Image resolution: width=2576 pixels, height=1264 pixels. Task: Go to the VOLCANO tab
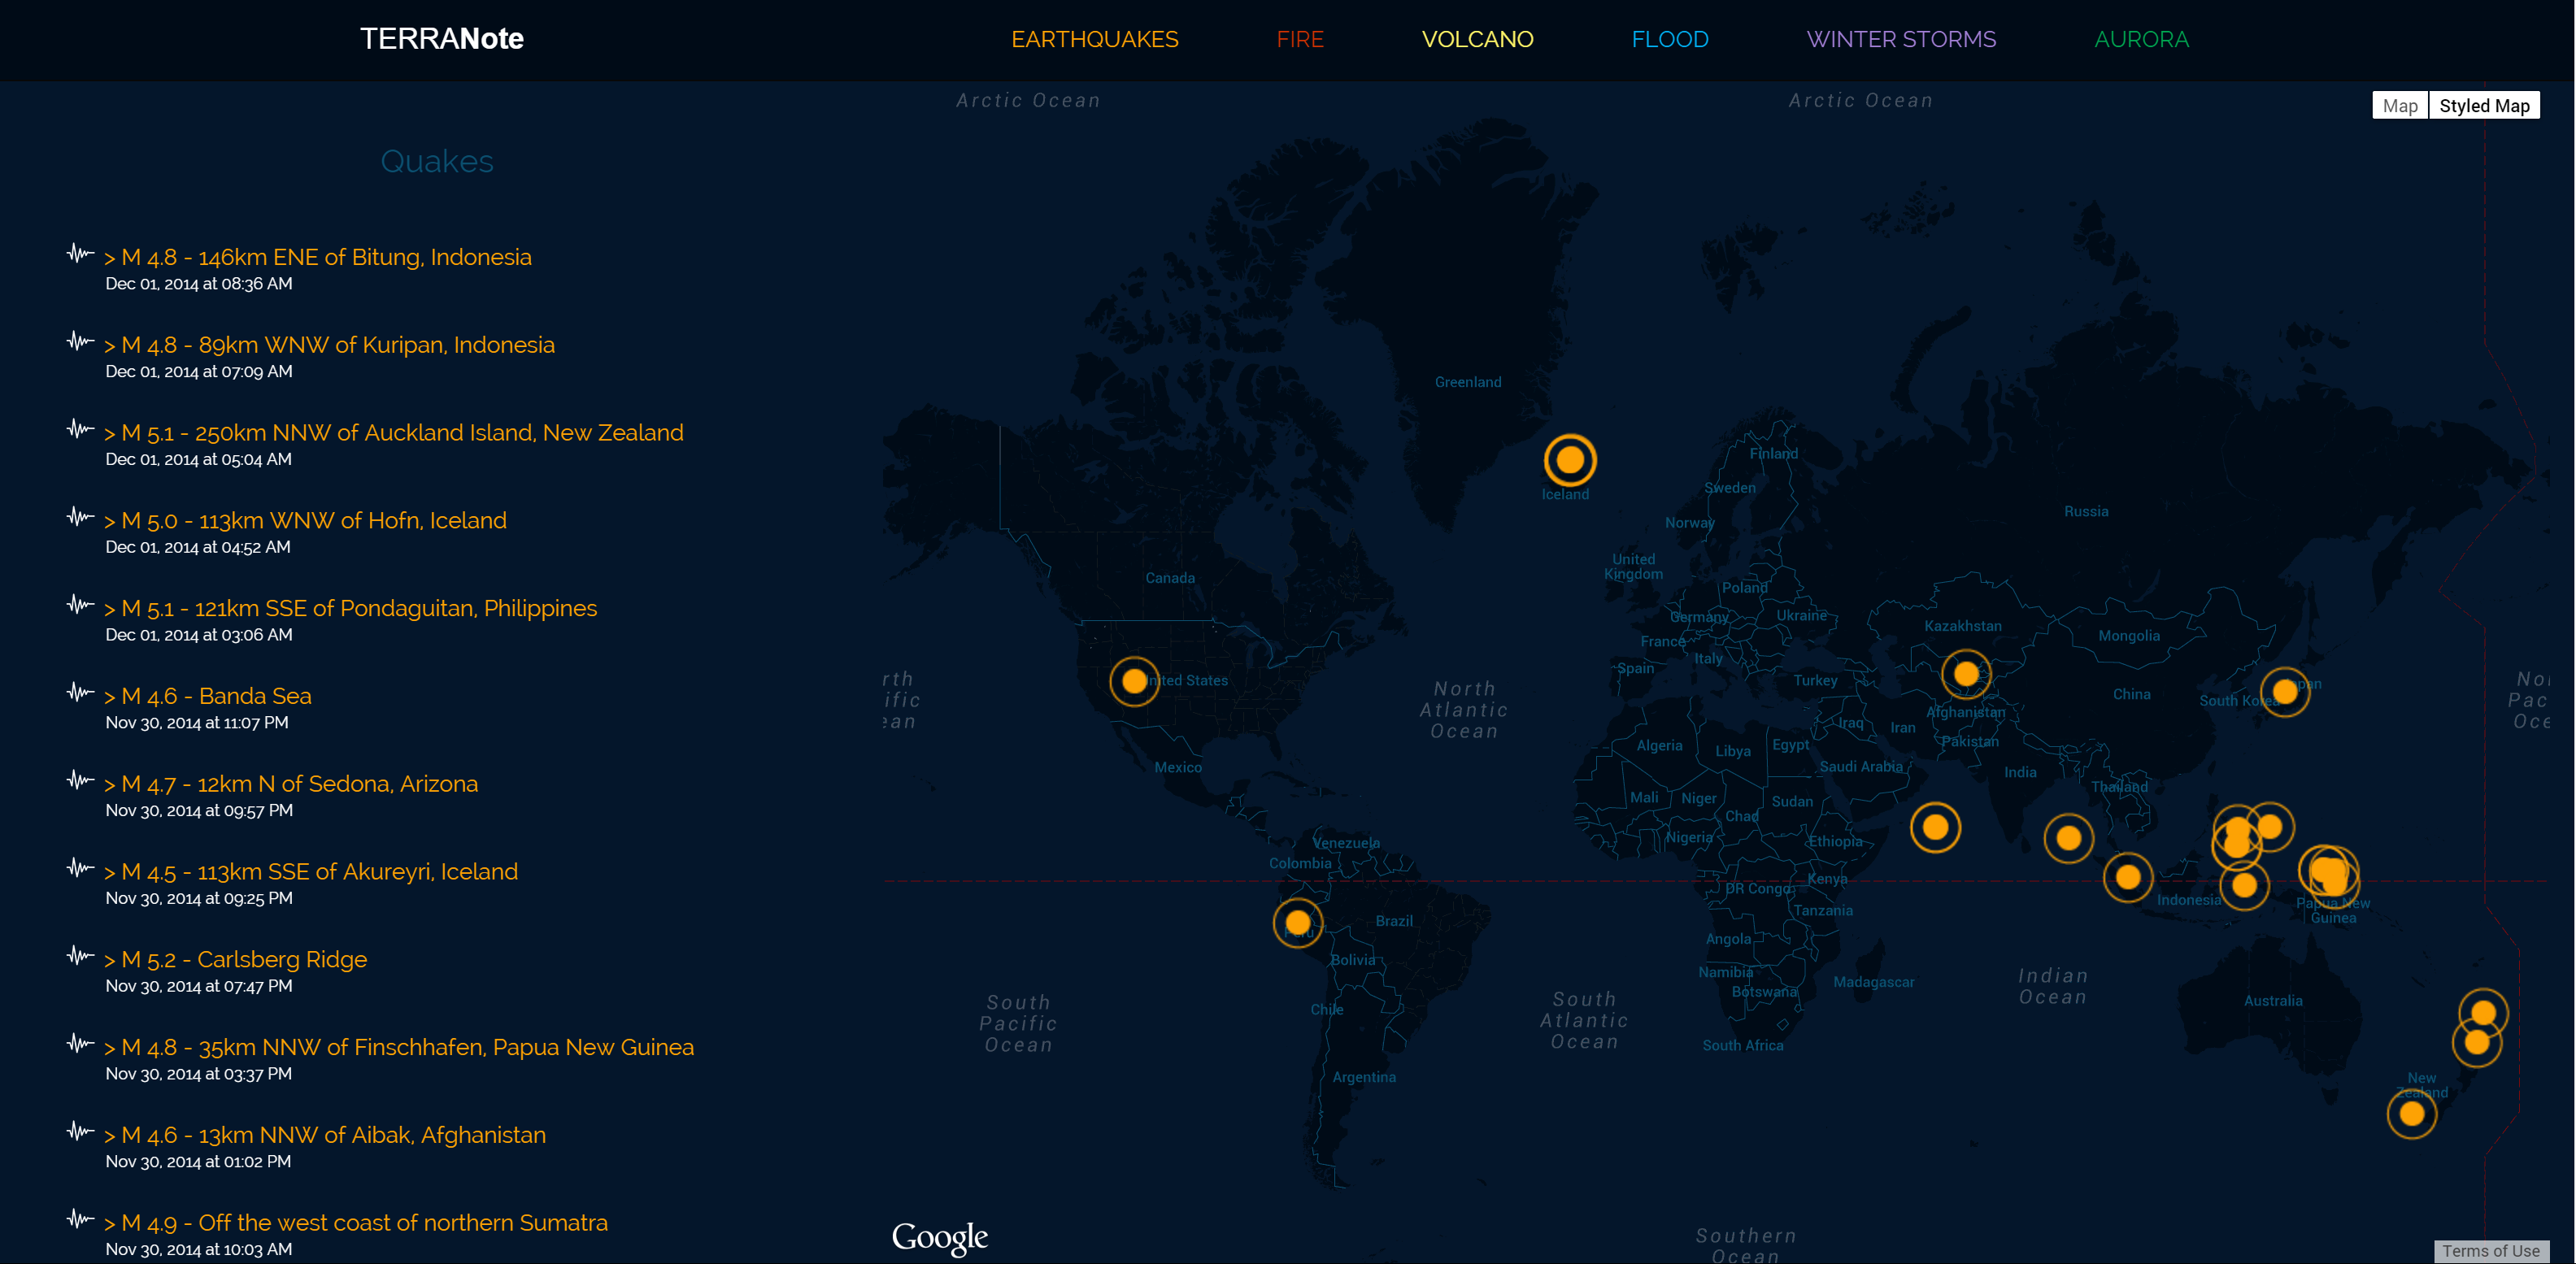click(1476, 39)
